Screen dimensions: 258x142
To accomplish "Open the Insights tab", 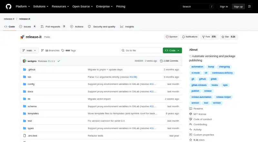I will click(127, 26).
